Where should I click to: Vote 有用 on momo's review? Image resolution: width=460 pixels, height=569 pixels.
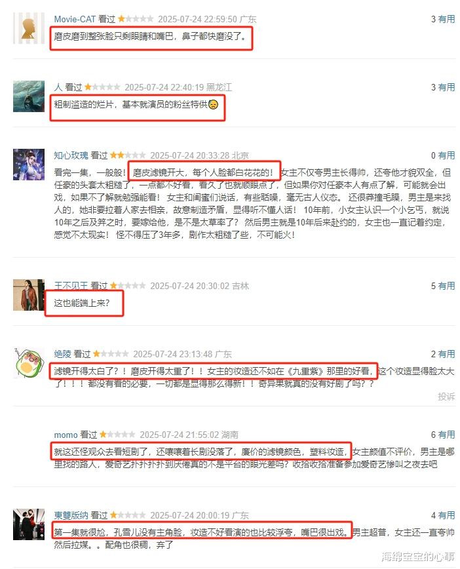pos(446,435)
